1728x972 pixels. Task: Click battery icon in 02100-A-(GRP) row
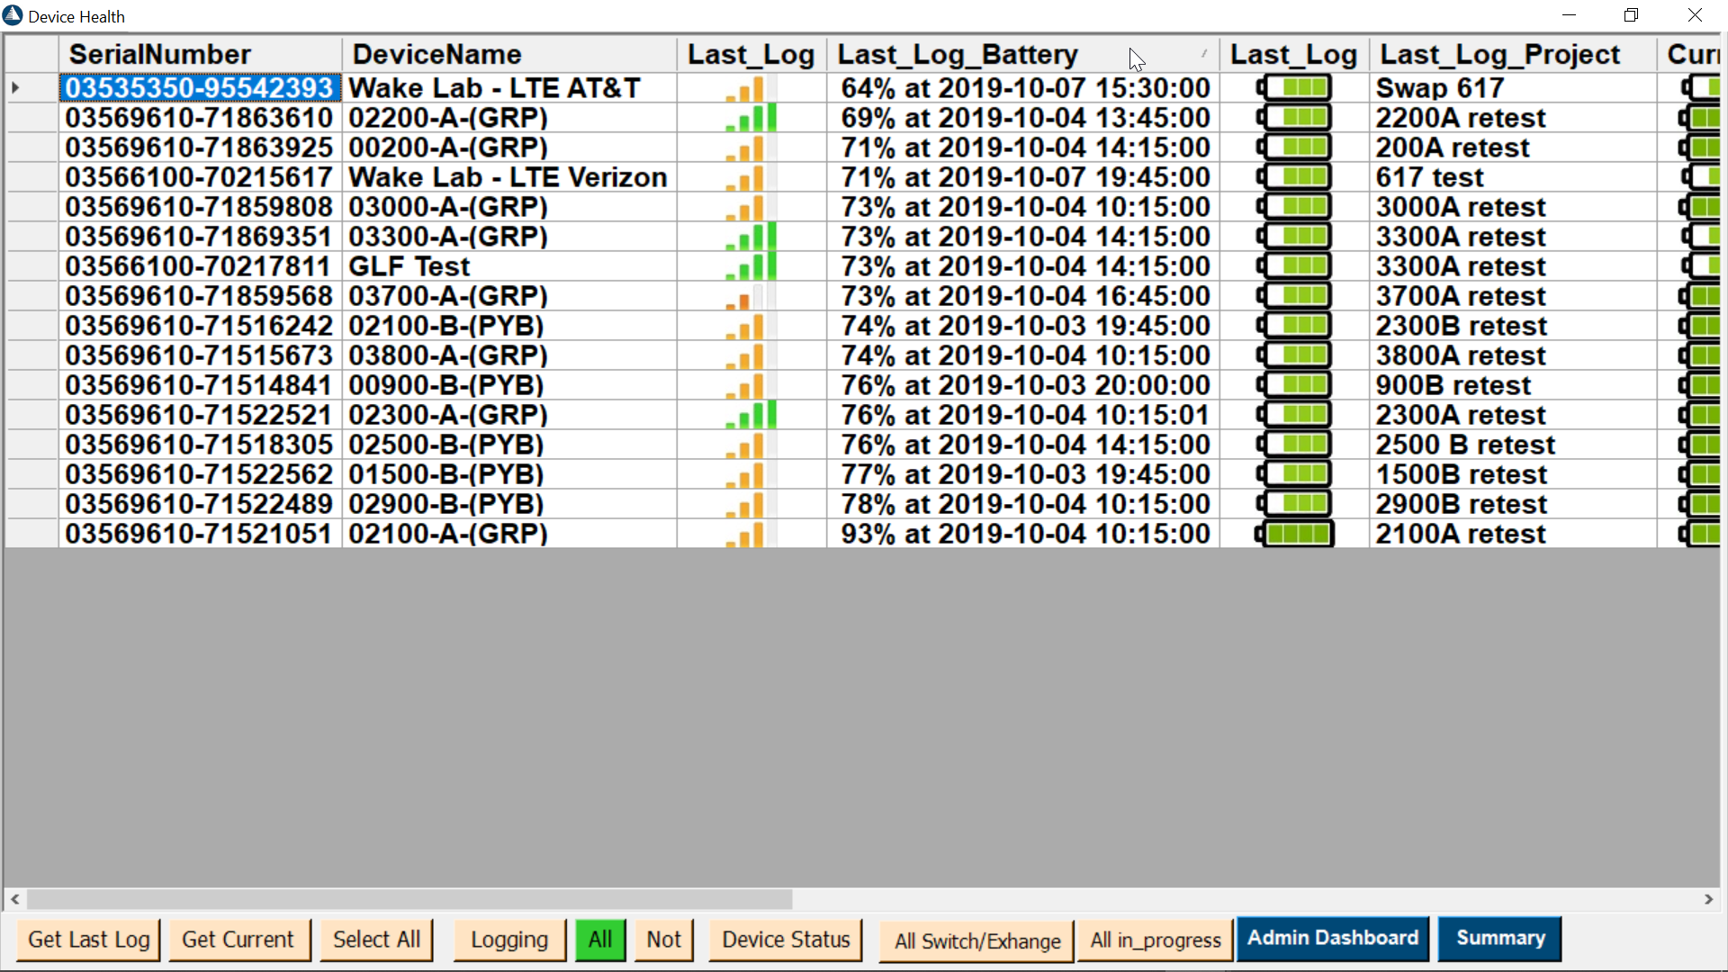(x=1295, y=534)
